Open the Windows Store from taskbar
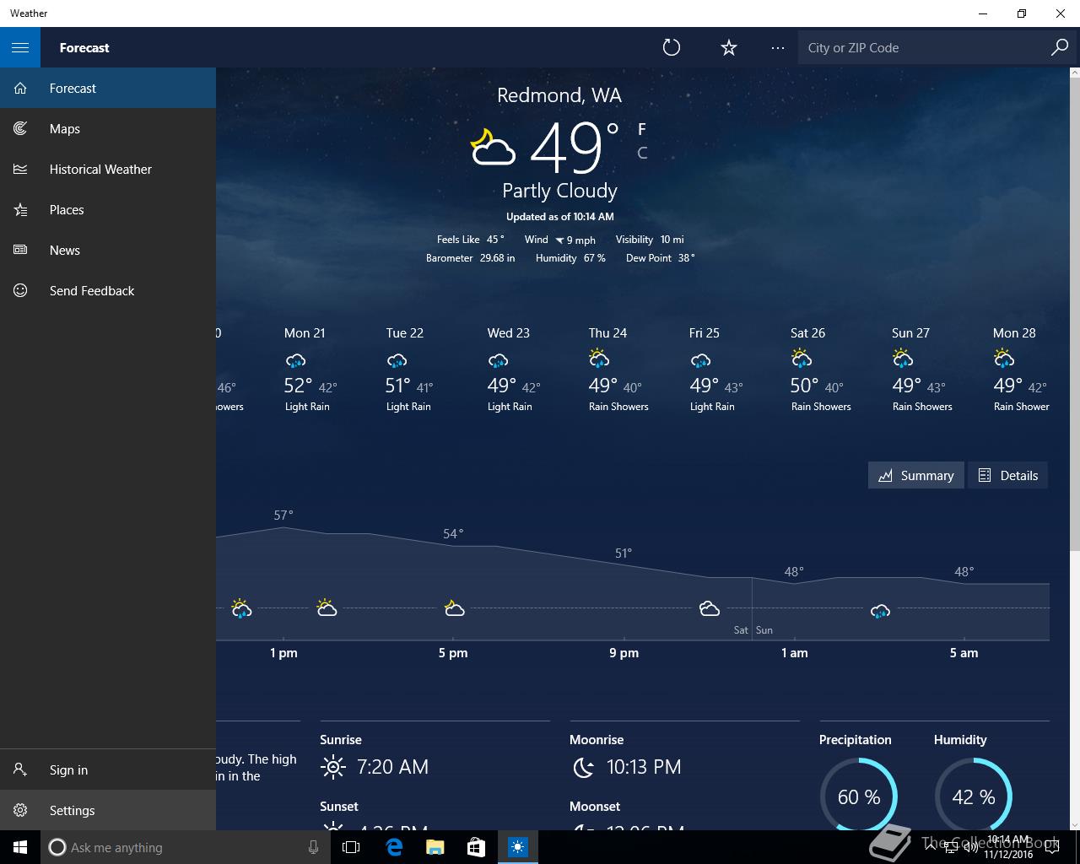Viewport: 1080px width, 864px height. 476,847
